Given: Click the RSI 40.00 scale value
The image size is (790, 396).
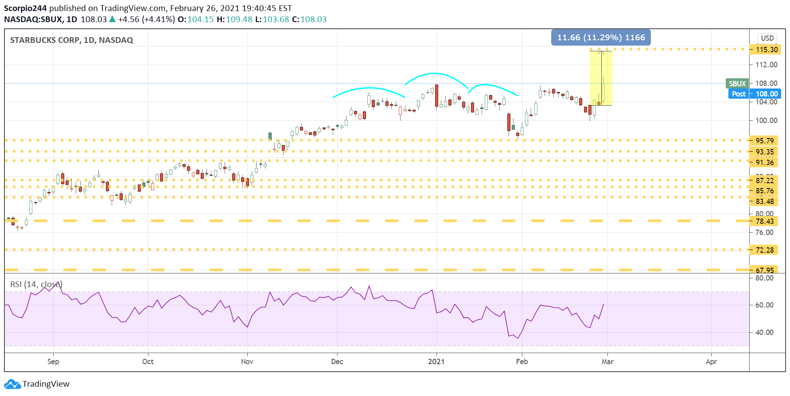Looking at the screenshot, I should pyautogui.click(x=764, y=332).
